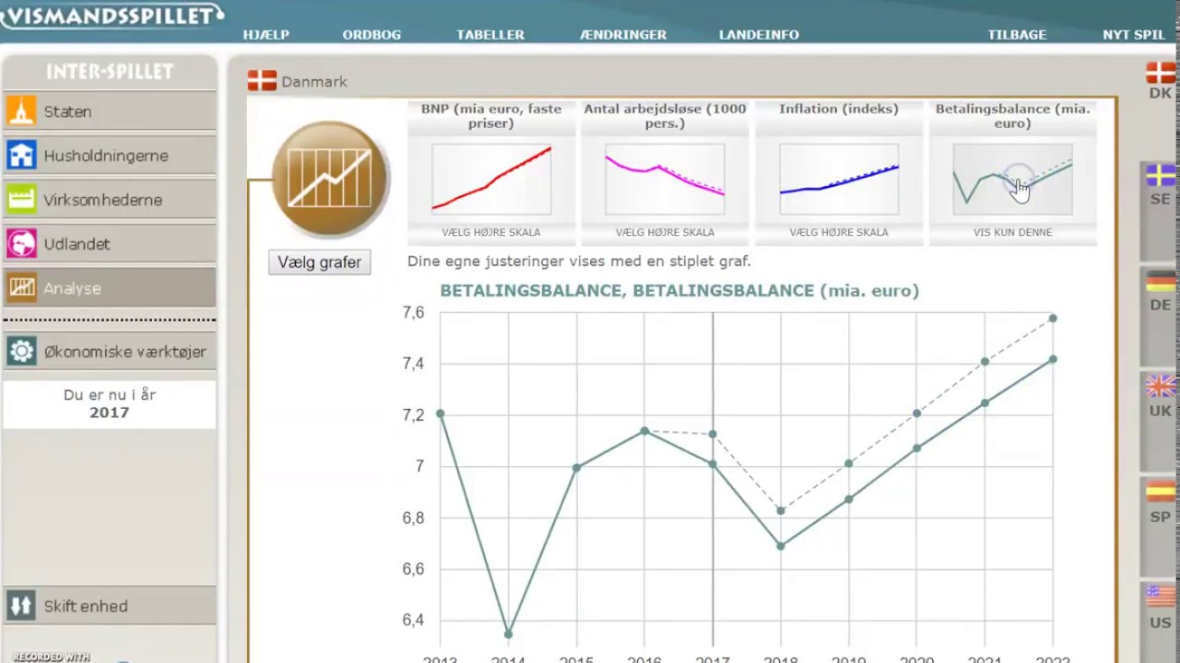Viewport: 1180px width, 663px height.
Task: Click VÆLG HØJRE SKALA under BNP
Action: tap(491, 233)
